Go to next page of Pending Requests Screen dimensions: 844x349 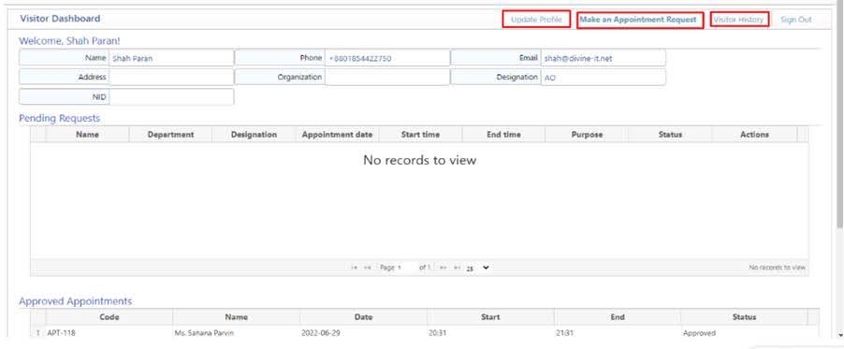point(443,268)
